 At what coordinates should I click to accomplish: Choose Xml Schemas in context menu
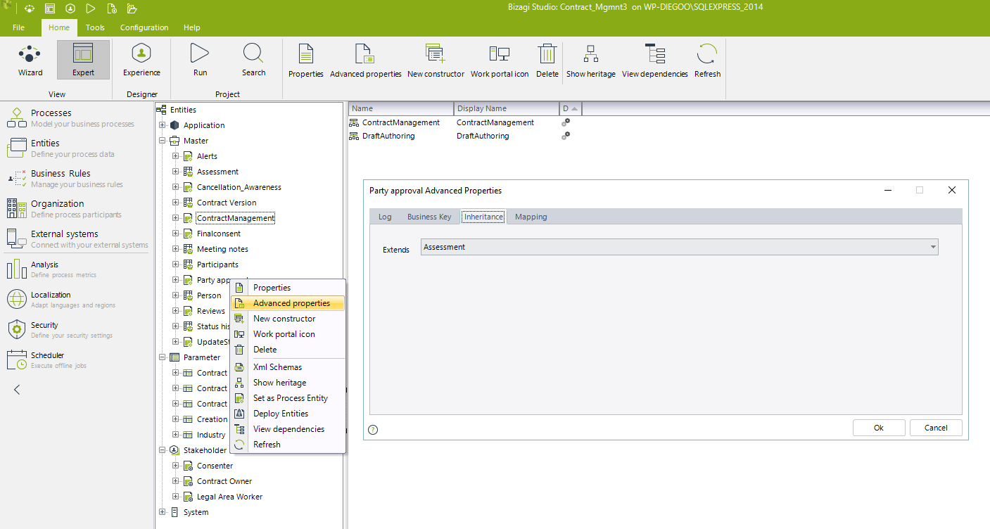pos(288,367)
